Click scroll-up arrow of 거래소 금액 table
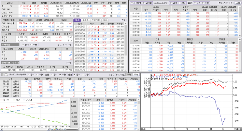The height and width of the screenshot is (131, 242). click(x=139, y=100)
